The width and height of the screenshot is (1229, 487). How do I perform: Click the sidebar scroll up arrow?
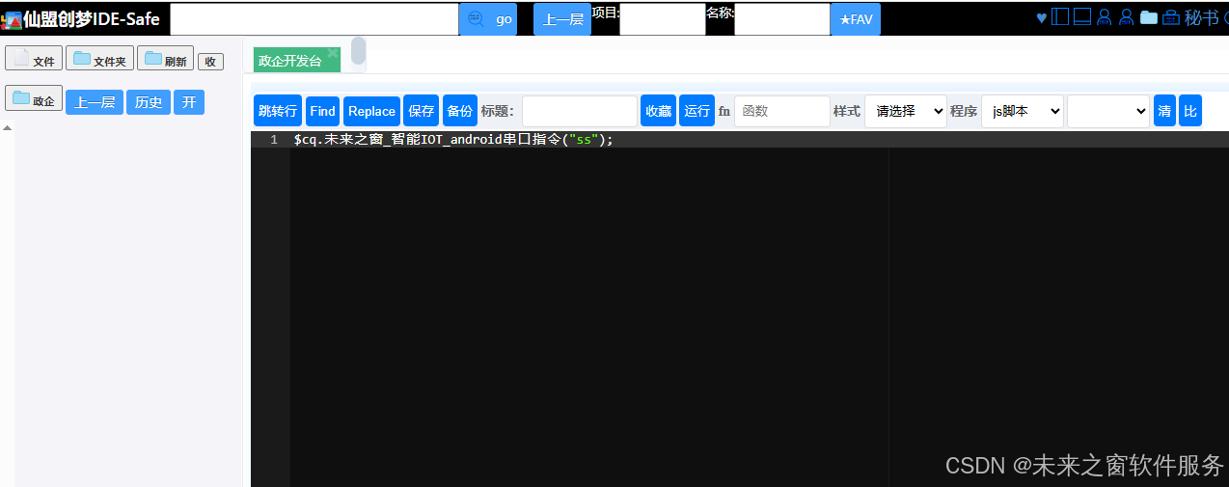click(8, 128)
